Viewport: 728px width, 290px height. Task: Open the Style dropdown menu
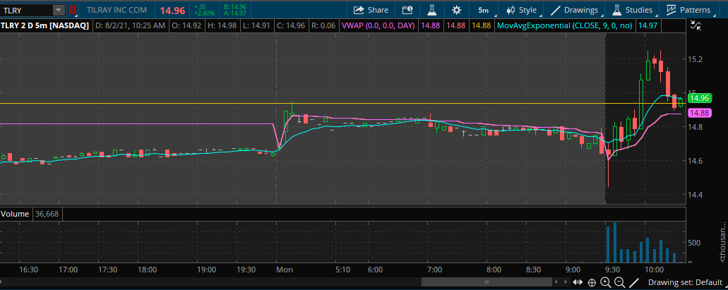point(522,10)
